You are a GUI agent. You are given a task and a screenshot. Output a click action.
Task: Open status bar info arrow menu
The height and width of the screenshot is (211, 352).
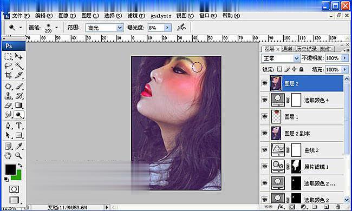click(107, 207)
